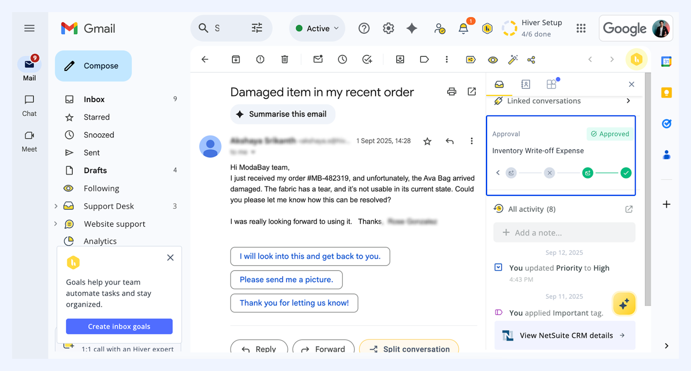Toggle the Hiver eye follow icon
The image size is (691, 371).
tap(493, 60)
